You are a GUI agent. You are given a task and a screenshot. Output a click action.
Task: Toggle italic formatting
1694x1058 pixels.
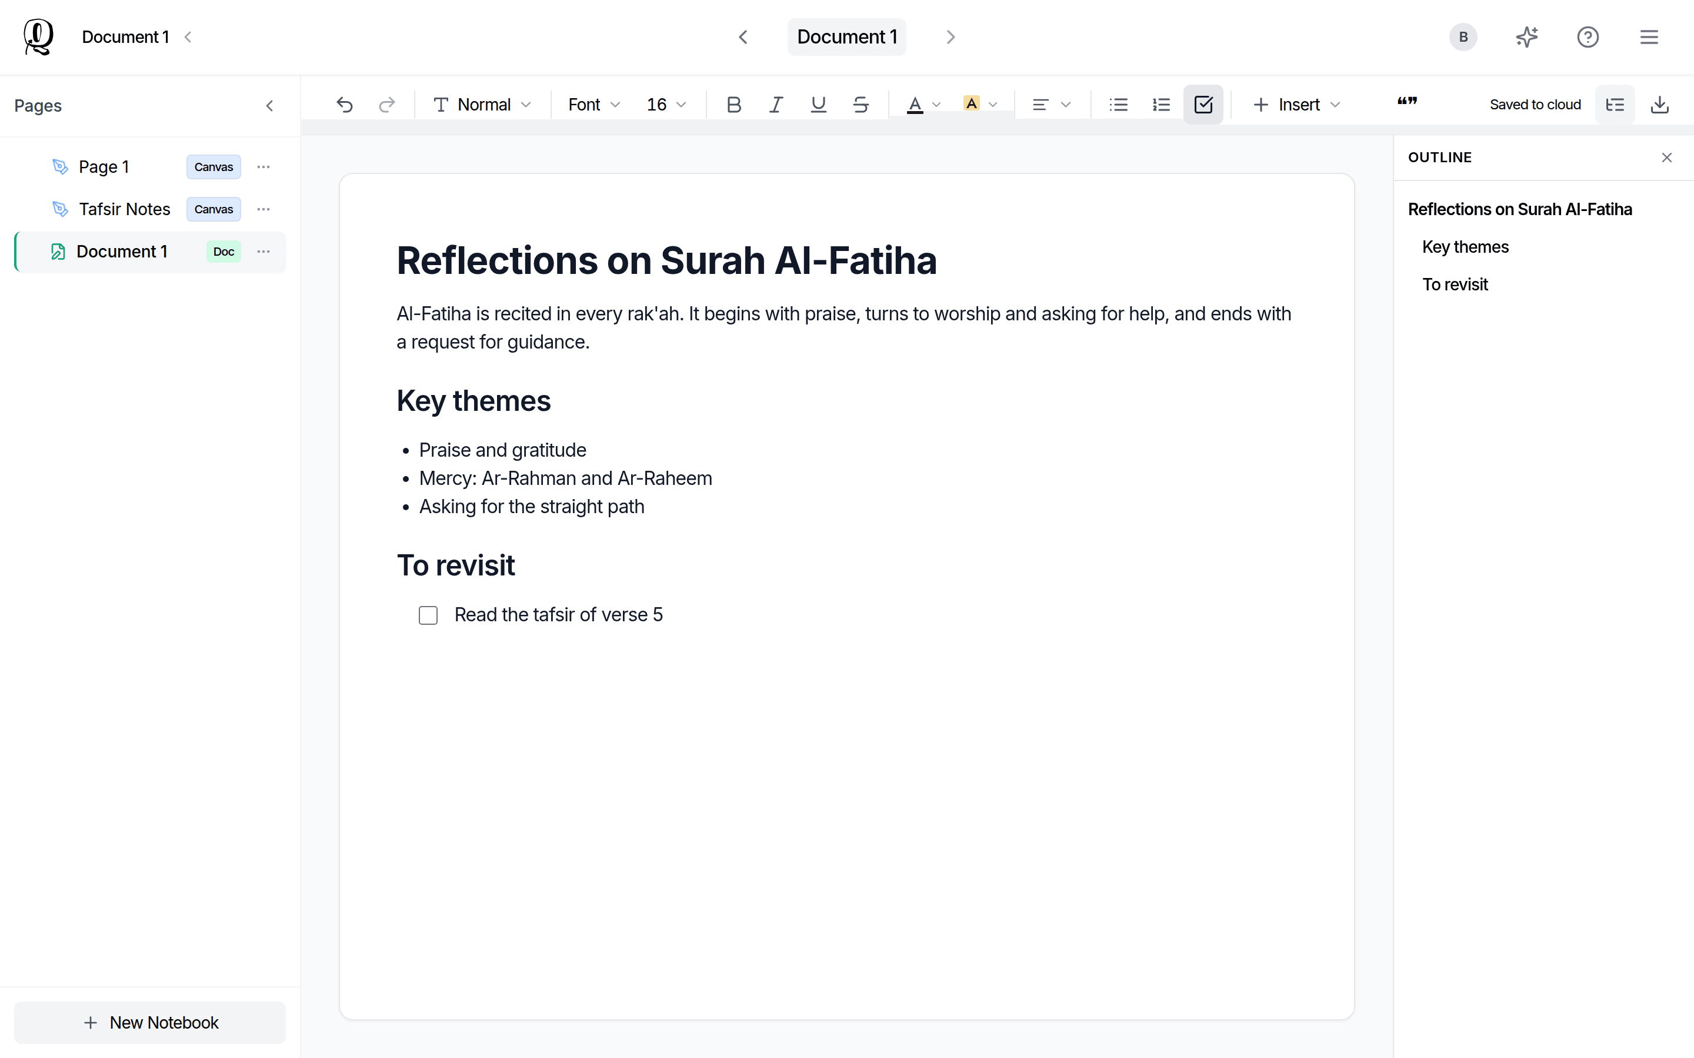(776, 105)
